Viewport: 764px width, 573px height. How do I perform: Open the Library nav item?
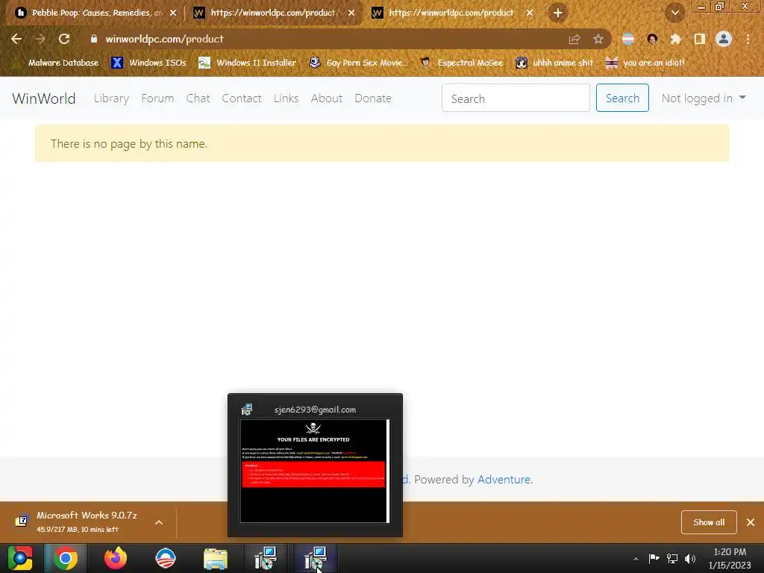(x=112, y=98)
